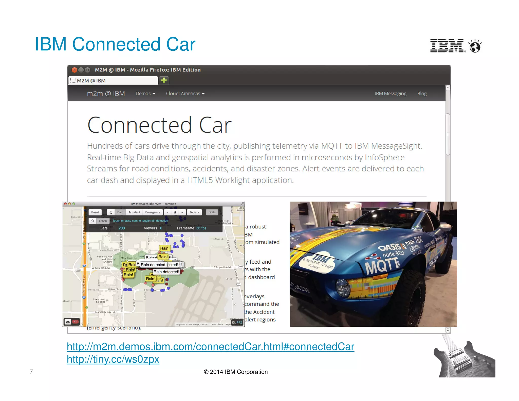Click the Framerate value 36 fps

point(201,228)
